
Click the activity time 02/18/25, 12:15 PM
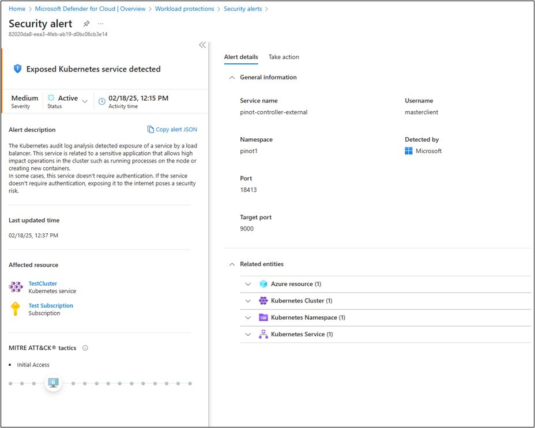[x=138, y=99]
